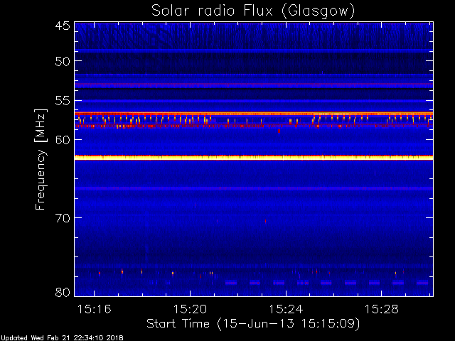
Task: Click the bright yellow-white band near 62 MHz
Action: (254, 158)
